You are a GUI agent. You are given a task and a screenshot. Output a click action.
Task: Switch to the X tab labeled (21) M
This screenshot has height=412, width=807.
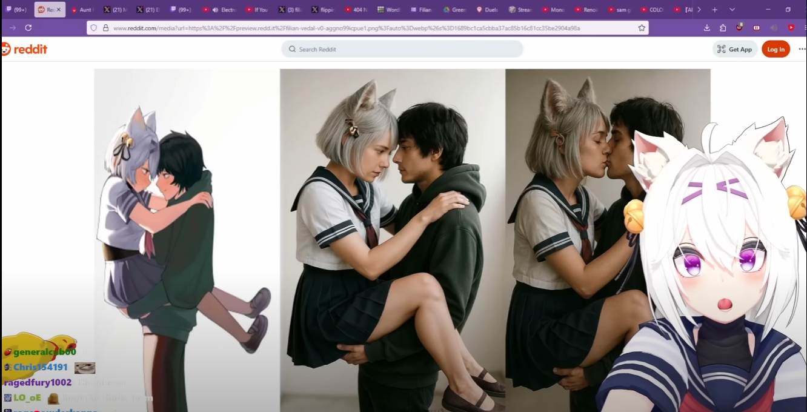click(115, 10)
